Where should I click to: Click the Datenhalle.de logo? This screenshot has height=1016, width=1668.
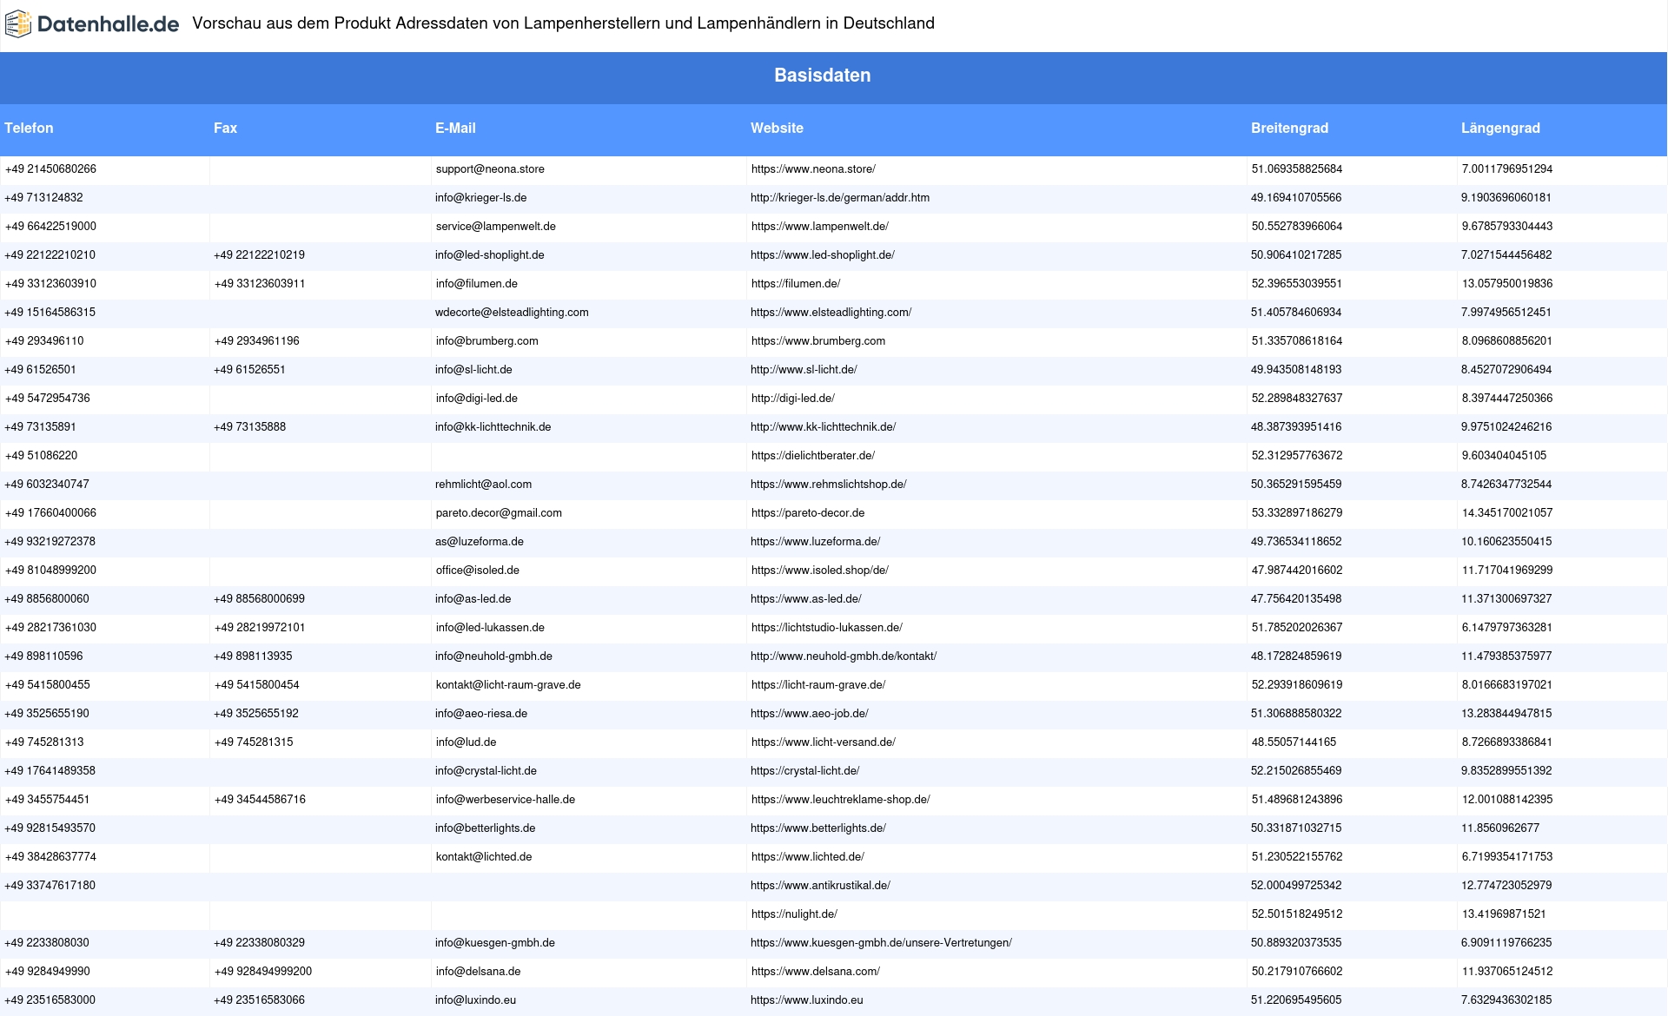[x=92, y=24]
